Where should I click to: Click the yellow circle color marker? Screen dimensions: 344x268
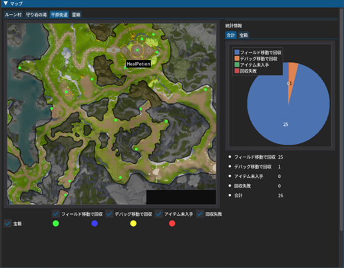tap(133, 223)
